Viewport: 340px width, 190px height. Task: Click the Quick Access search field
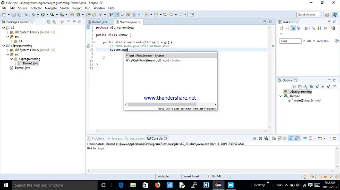306,15
